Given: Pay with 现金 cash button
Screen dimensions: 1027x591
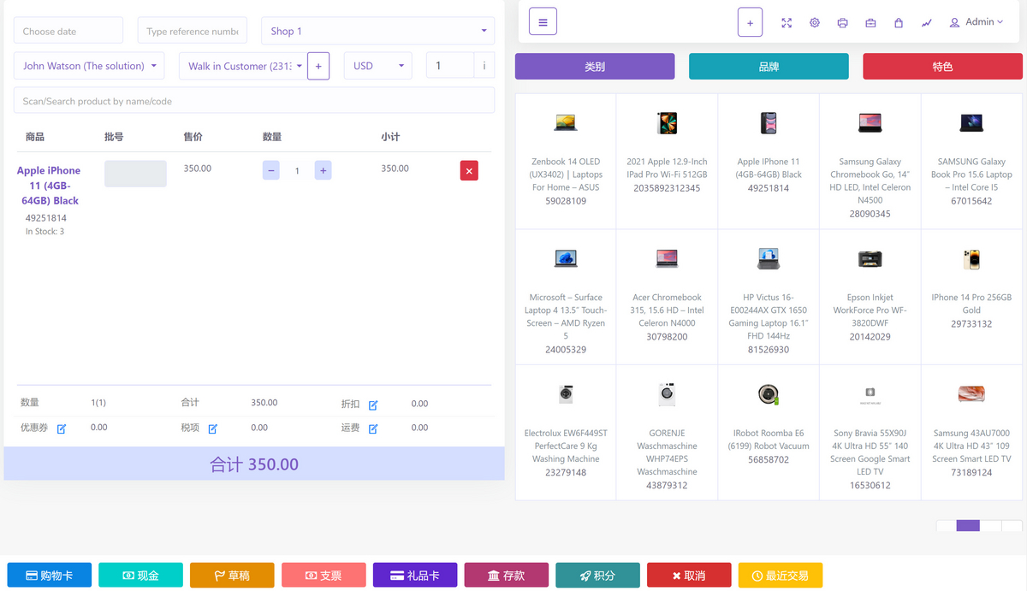Looking at the screenshot, I should 140,576.
